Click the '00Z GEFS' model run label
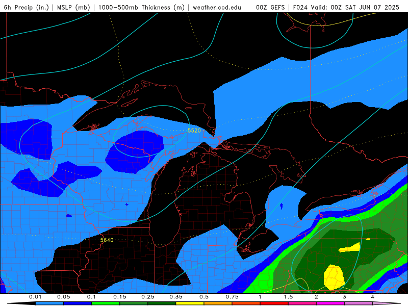Image resolution: width=408 pixels, height=306 pixels. [x=270, y=7]
